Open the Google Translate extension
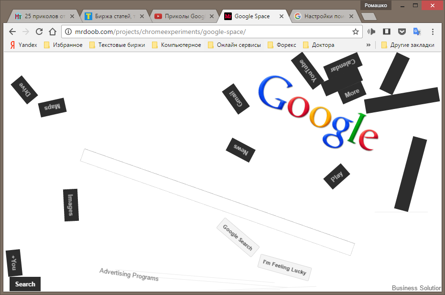The image size is (445, 295). coord(417,32)
